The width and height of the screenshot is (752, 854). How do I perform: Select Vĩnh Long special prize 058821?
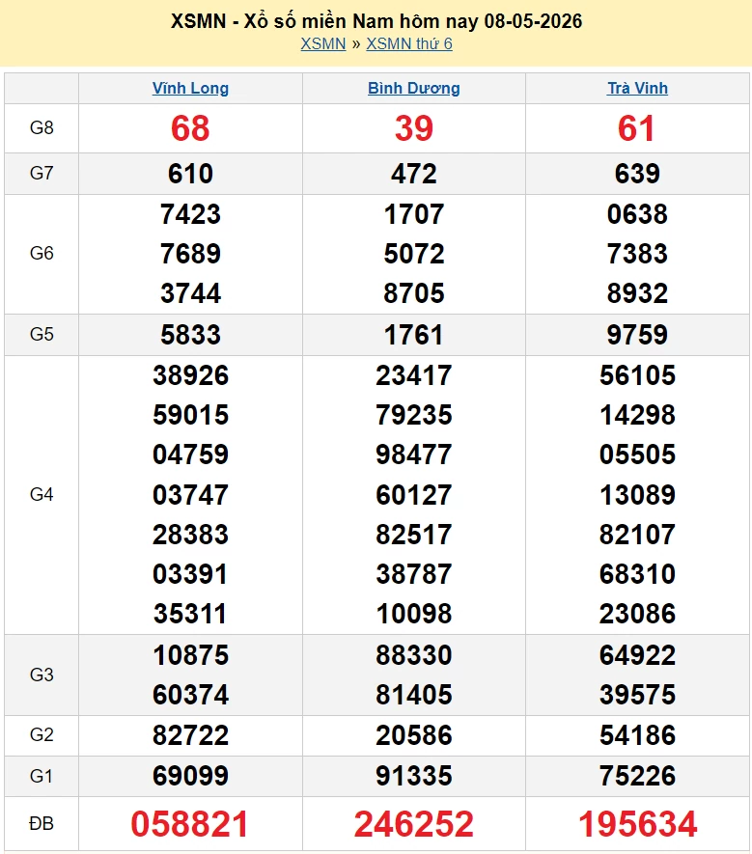point(189,823)
